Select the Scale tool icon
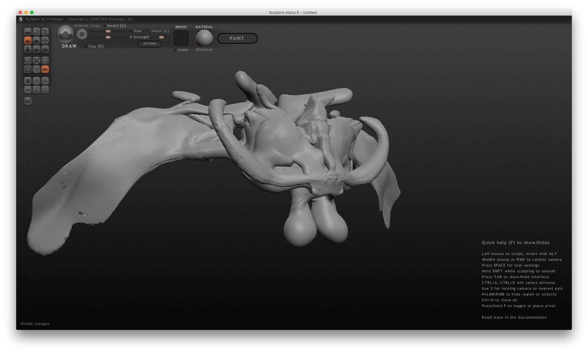Image resolution: width=588 pixels, height=353 pixels. point(45,32)
